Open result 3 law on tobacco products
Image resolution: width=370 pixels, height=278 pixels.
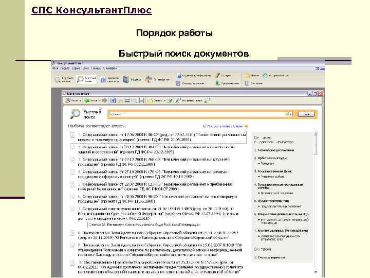[154, 162]
